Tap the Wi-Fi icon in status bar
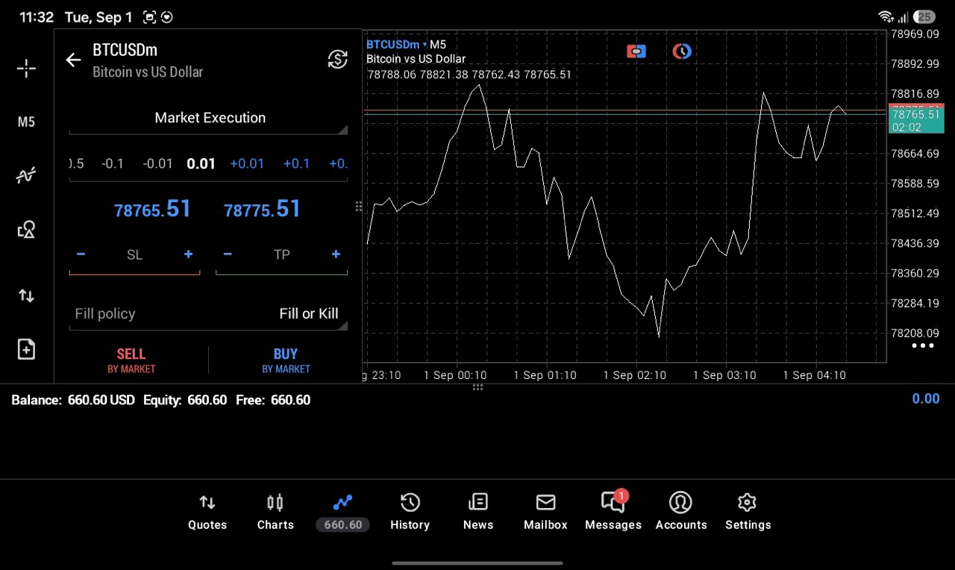The width and height of the screenshot is (955, 570). 886,16
